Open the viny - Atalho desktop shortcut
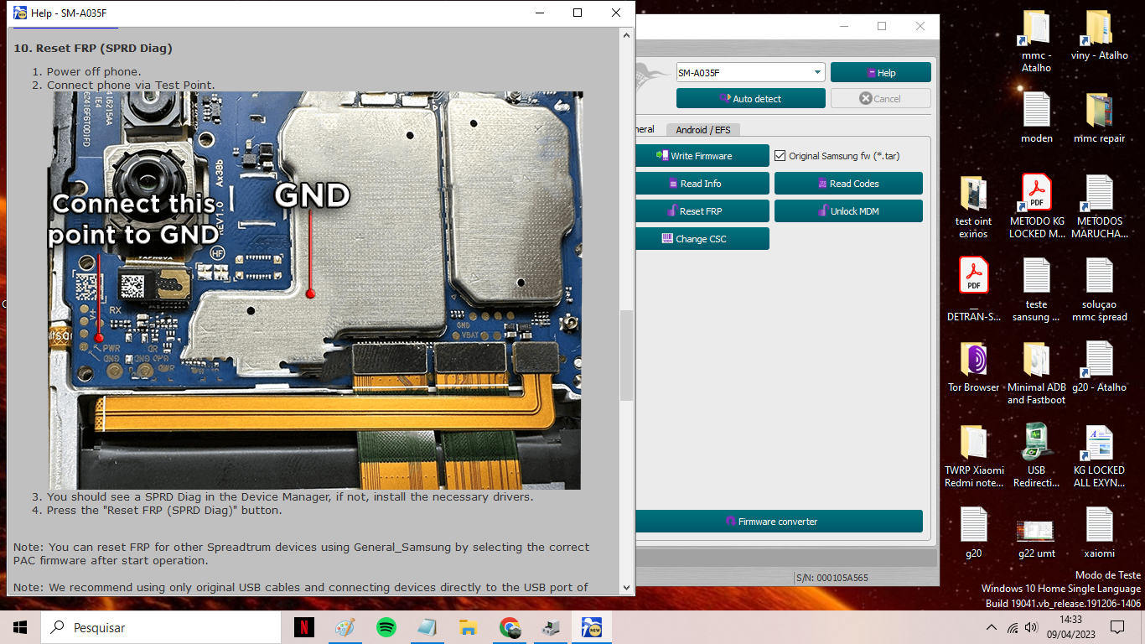The image size is (1145, 644). click(x=1099, y=36)
